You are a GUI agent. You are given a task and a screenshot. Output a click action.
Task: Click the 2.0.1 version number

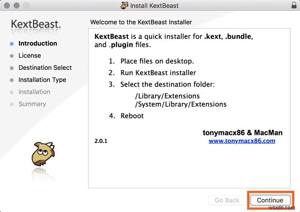101,141
